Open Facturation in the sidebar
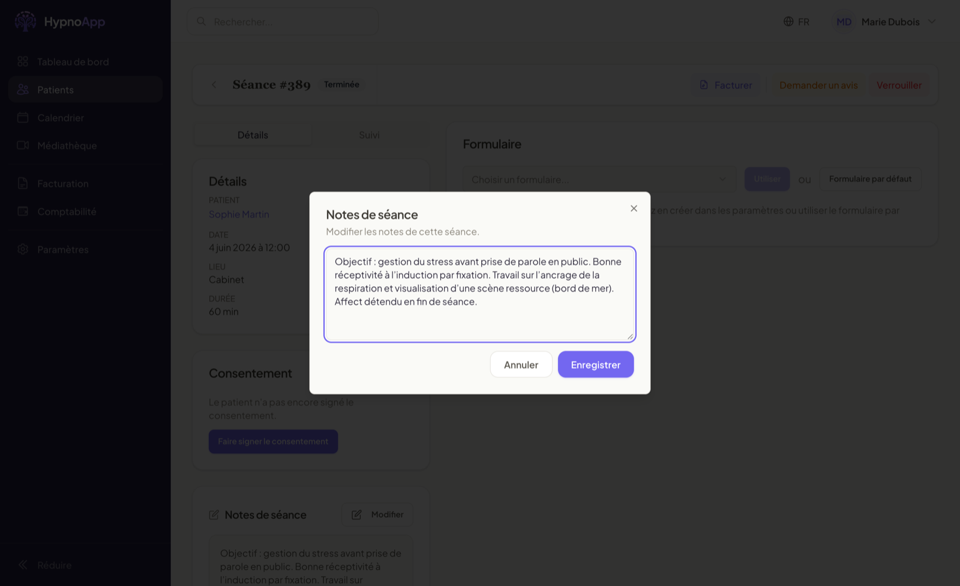 coord(85,184)
